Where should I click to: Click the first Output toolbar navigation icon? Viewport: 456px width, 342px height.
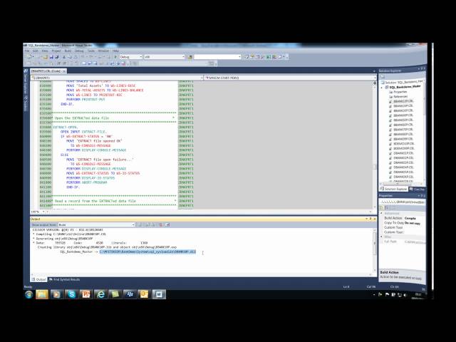(140, 225)
